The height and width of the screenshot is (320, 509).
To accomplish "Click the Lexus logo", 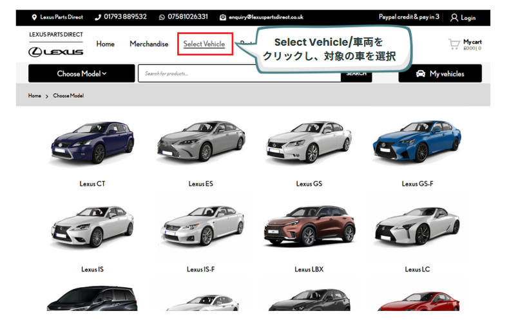I will pyautogui.click(x=55, y=52).
